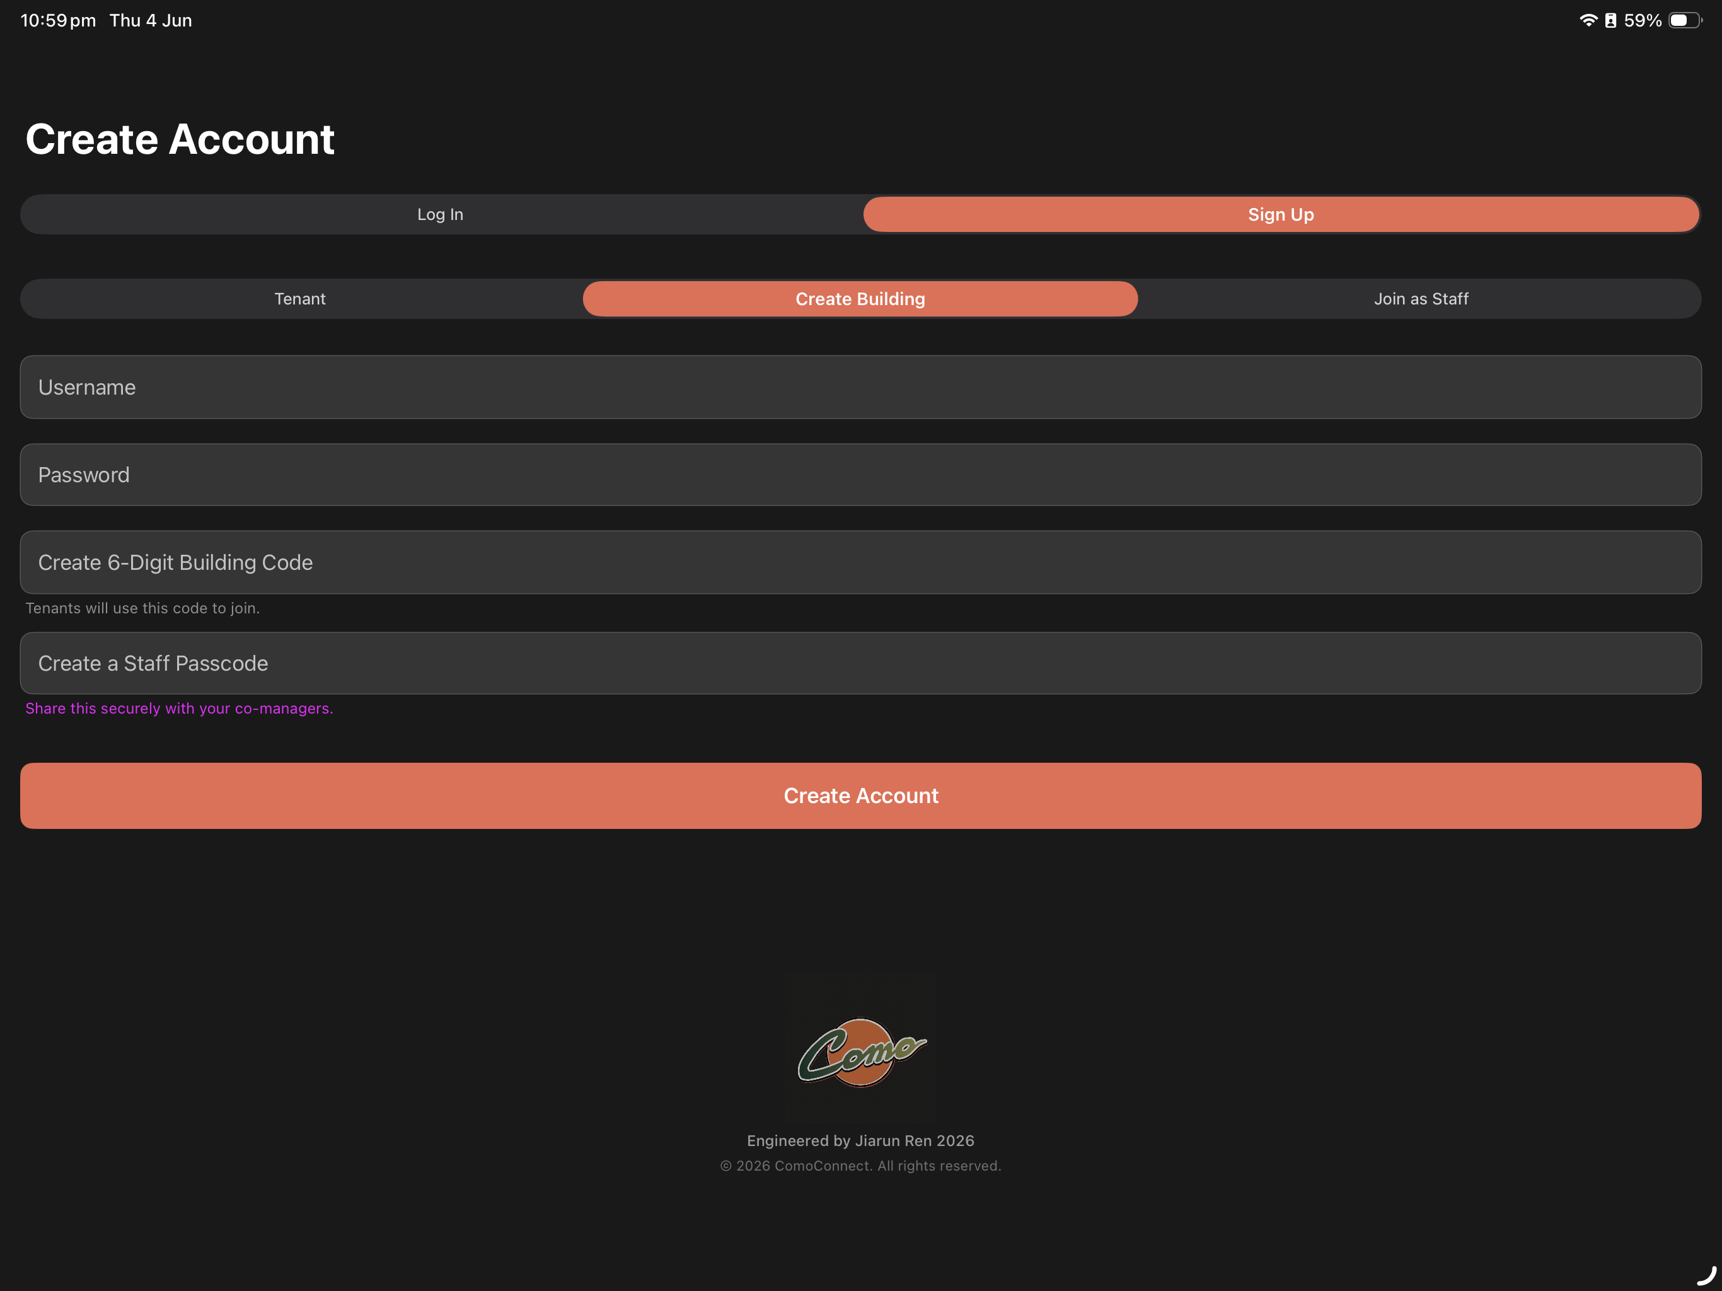The image size is (1722, 1291).
Task: Tap the Como logo
Action: (x=861, y=1053)
